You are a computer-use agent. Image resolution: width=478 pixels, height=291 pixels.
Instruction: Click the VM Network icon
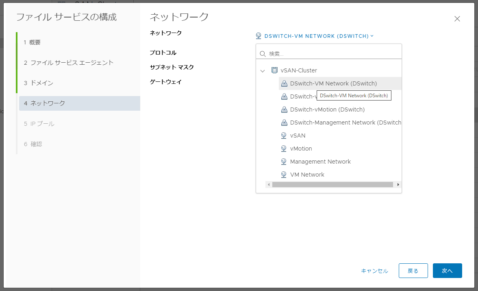click(284, 174)
